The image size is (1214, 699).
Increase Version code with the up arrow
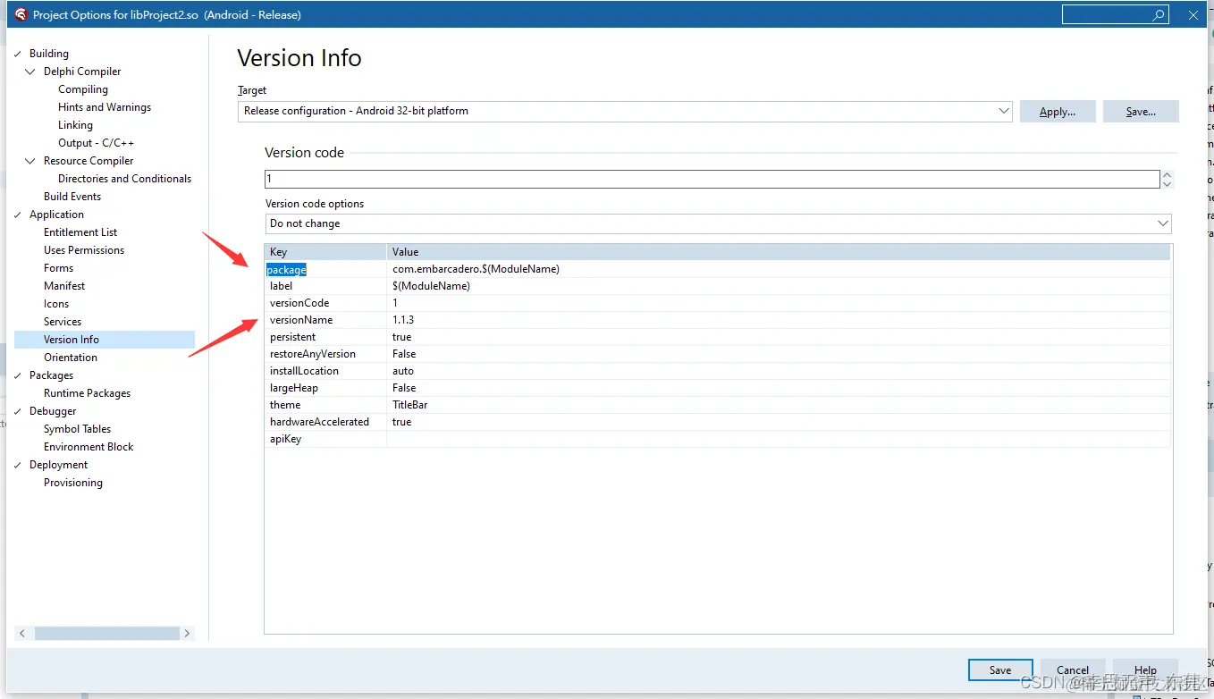1167,174
